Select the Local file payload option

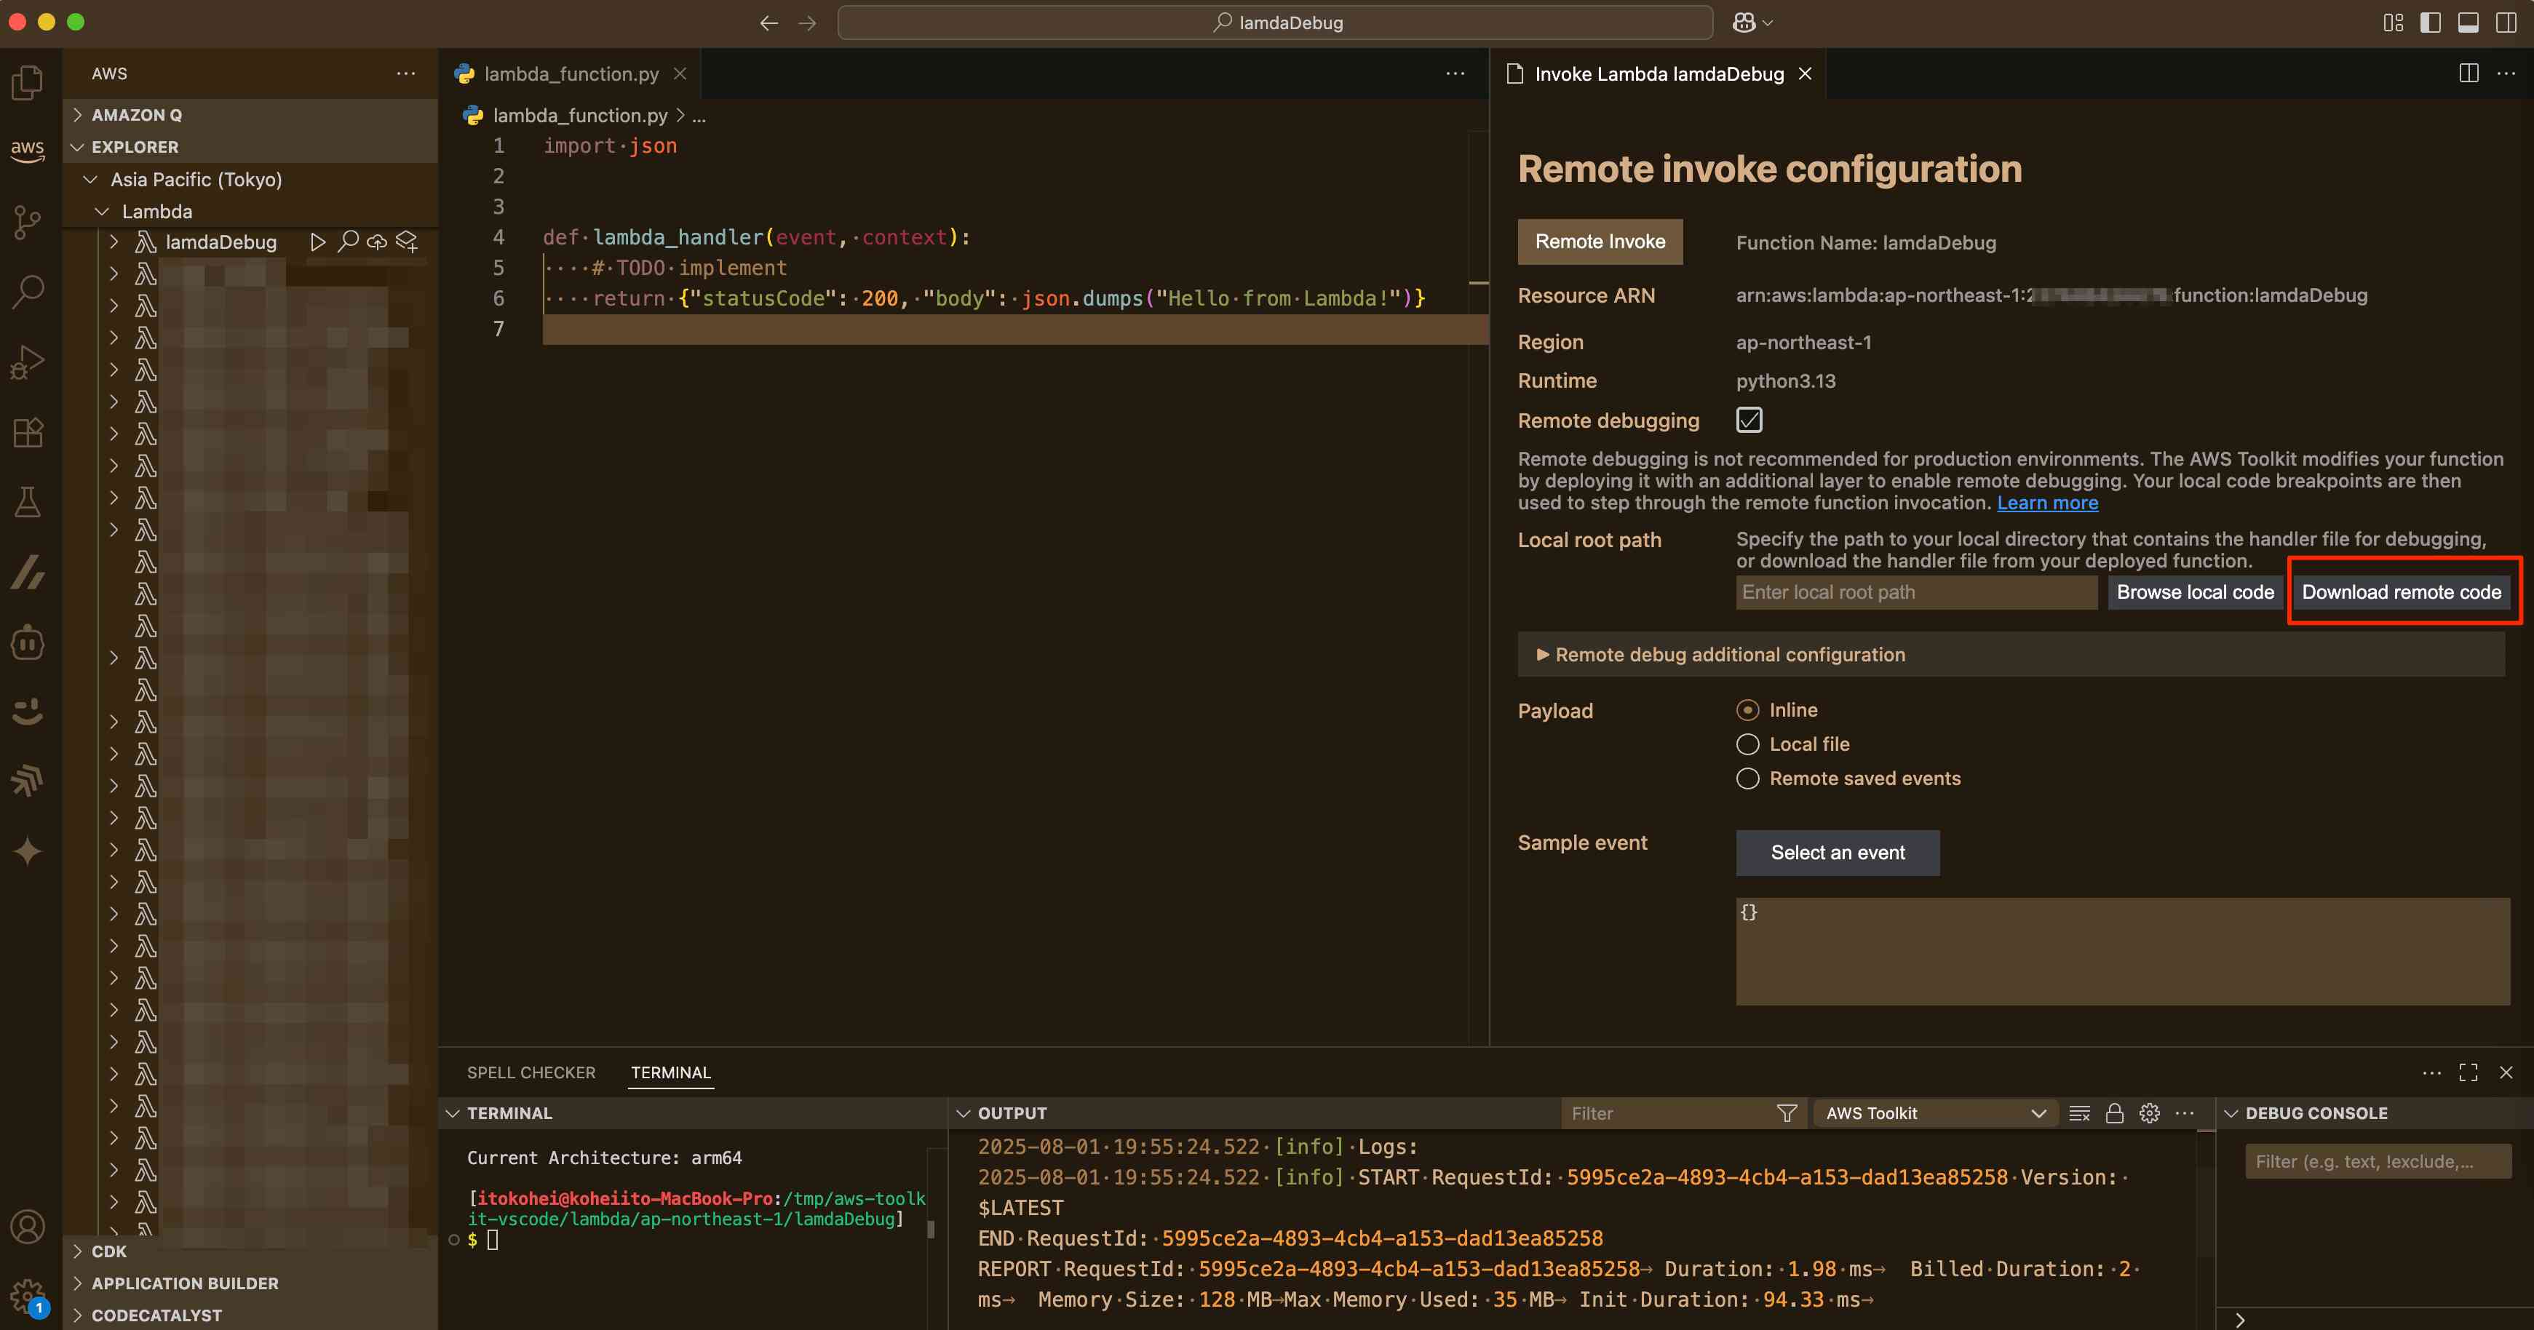coord(1747,745)
